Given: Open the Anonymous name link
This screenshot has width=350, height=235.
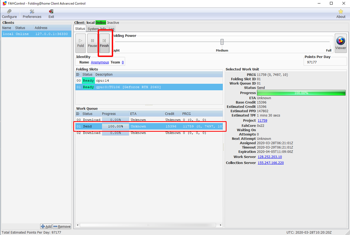Looking at the screenshot, I should (x=100, y=63).
